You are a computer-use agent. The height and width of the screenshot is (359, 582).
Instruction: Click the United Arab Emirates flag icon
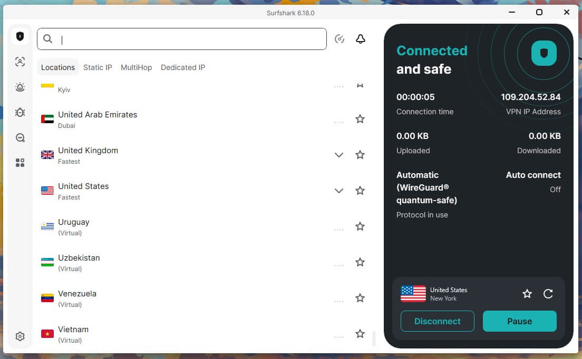click(47, 119)
